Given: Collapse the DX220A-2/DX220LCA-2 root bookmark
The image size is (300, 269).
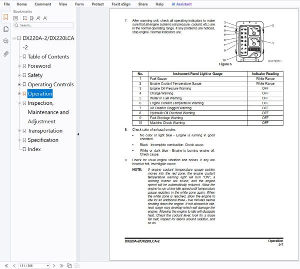Looking at the screenshot, I should (14, 38).
